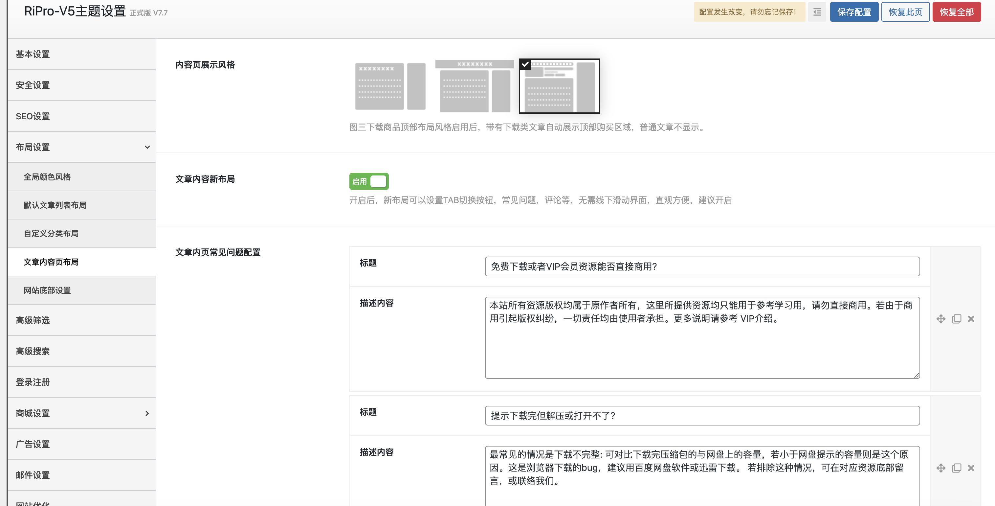This screenshot has width=995, height=506.
Task: Select 文章内容页布局 submenu item
Action: coord(82,262)
